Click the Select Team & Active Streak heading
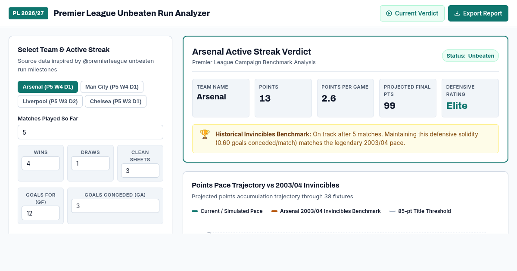The width and height of the screenshot is (517, 271). point(64,49)
